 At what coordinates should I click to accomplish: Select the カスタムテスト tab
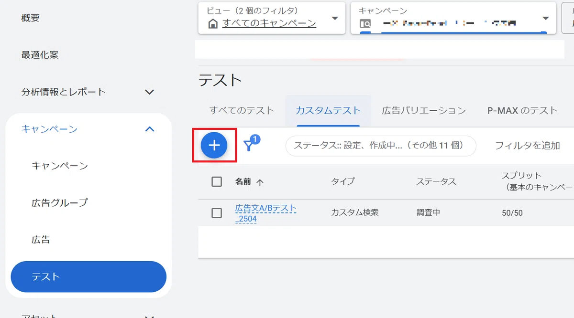[x=328, y=110]
